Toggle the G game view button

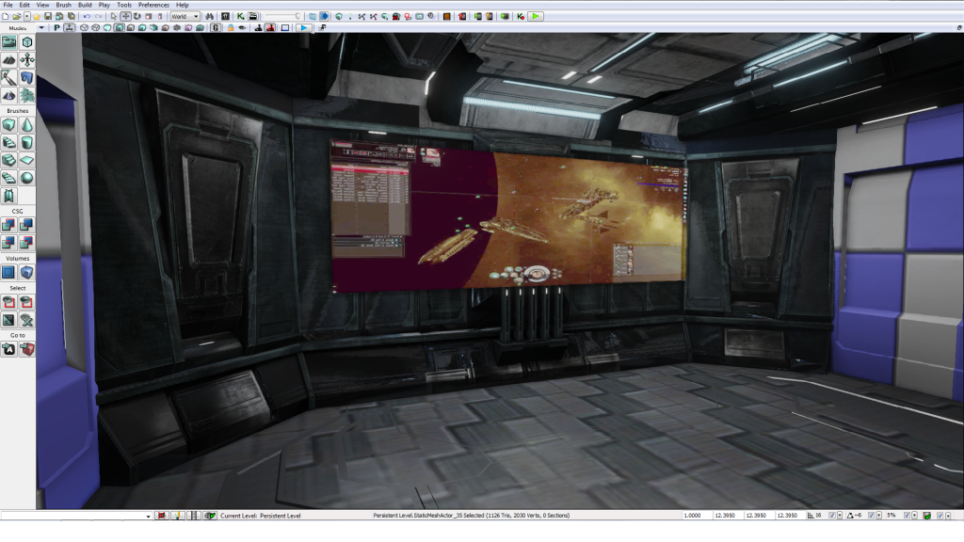click(216, 27)
